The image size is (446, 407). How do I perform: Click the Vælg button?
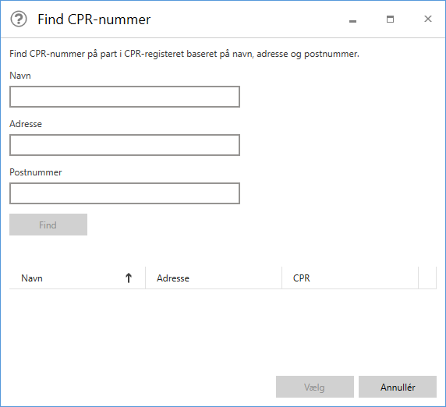point(315,387)
